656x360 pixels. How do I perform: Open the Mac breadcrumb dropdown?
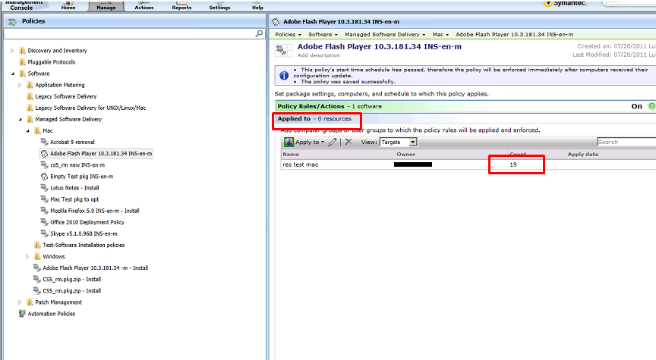pos(440,34)
